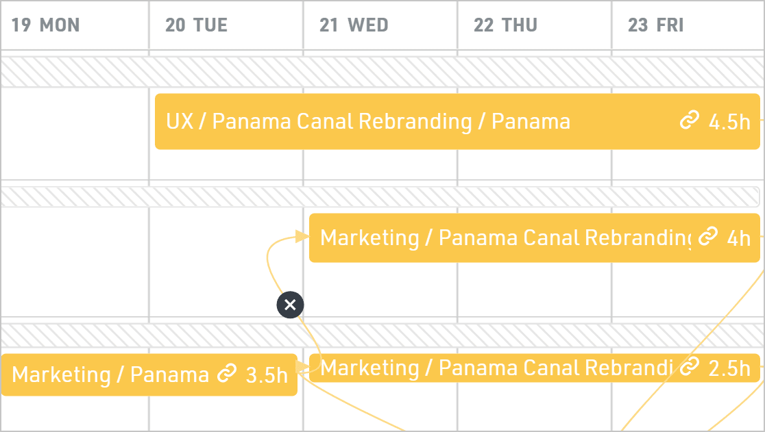765x432 pixels.
Task: Select the 20 TUE day header
Action: point(196,25)
